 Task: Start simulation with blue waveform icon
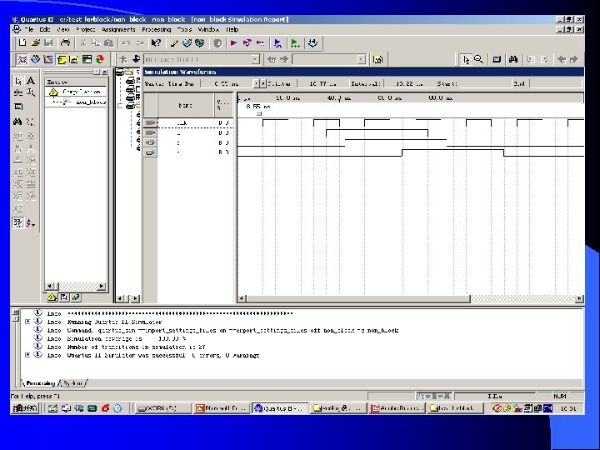coord(278,42)
